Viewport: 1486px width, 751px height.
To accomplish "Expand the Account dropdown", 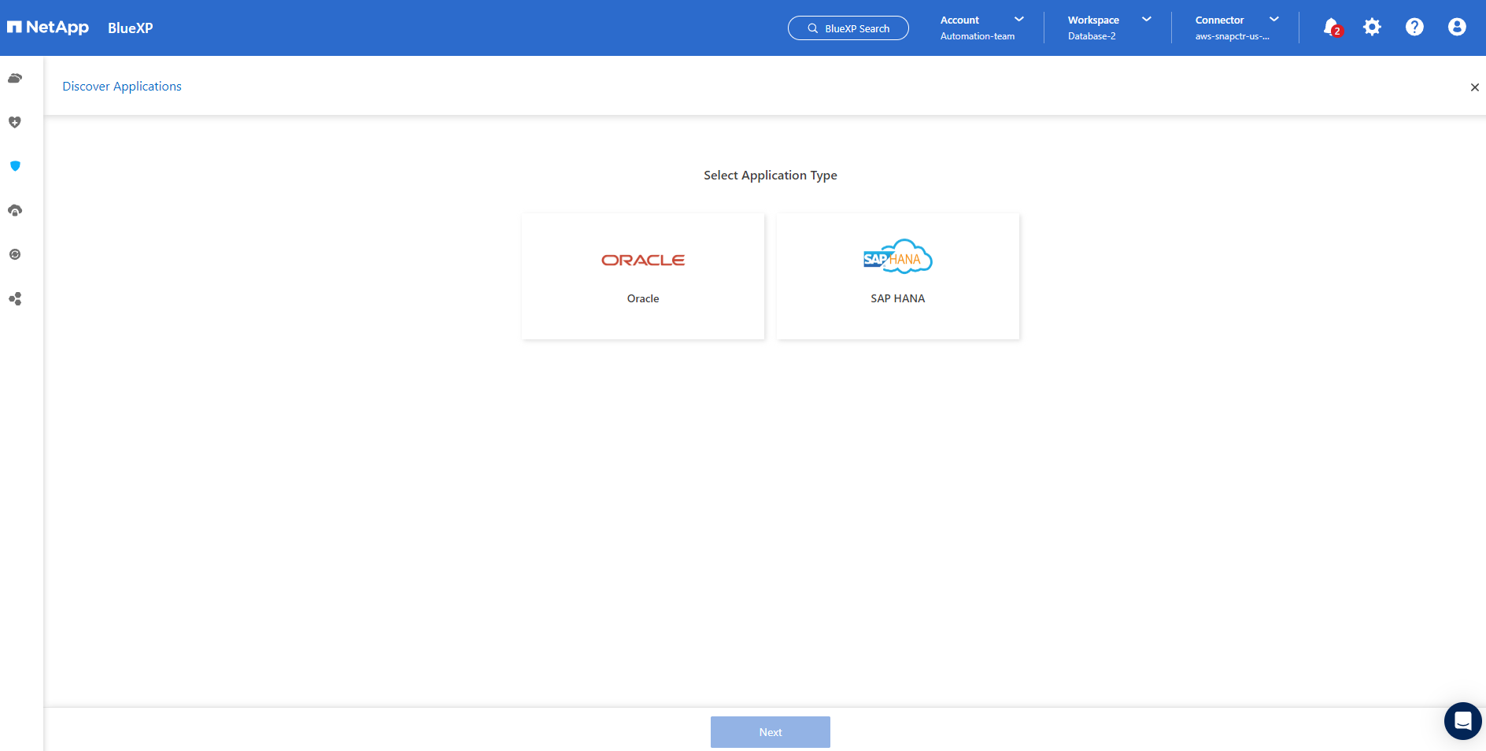I will coord(981,28).
